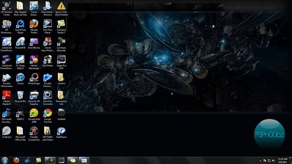
Task: Open Microsoft Security Essentials desktop shortcut
Action: click(6, 116)
